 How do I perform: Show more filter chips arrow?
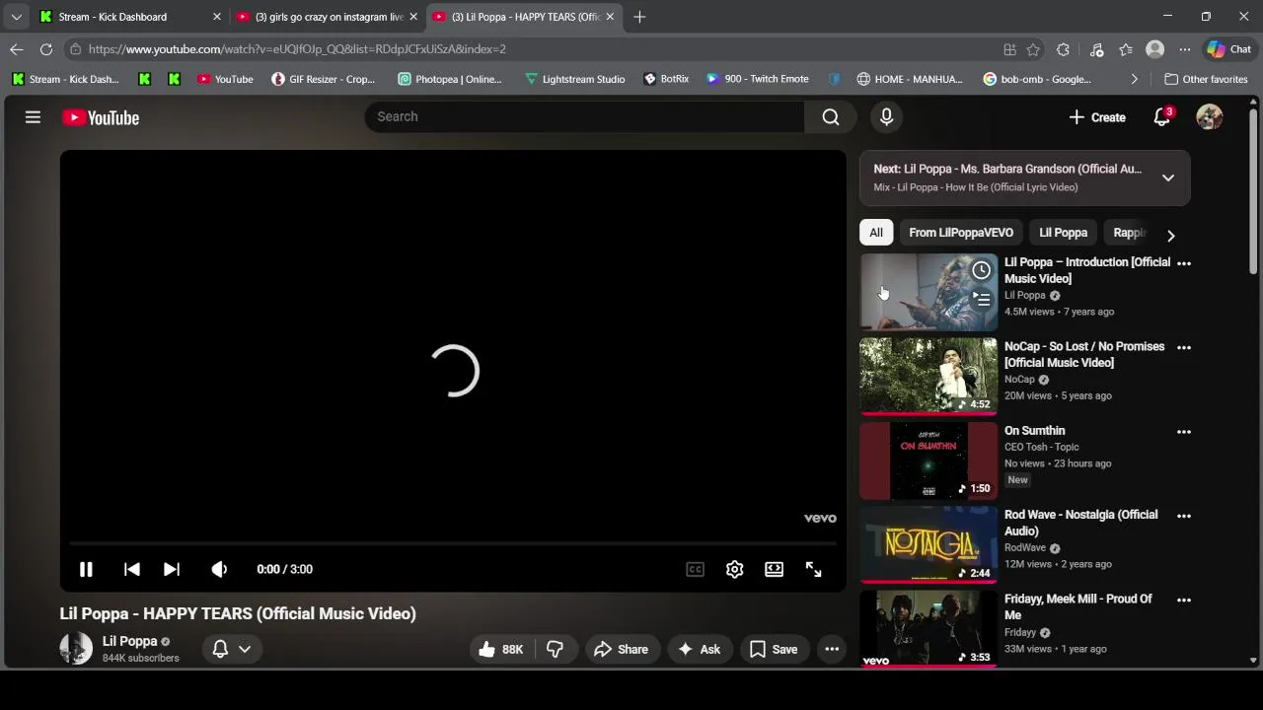(x=1170, y=235)
